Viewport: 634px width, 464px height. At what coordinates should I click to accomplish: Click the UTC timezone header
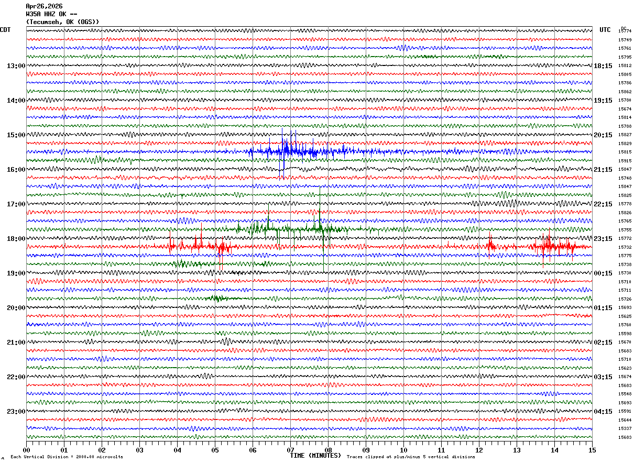(605, 30)
